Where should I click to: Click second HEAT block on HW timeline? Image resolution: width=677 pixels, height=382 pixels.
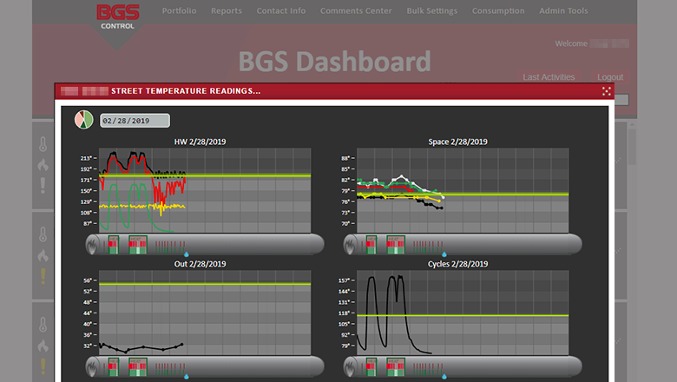(x=138, y=245)
